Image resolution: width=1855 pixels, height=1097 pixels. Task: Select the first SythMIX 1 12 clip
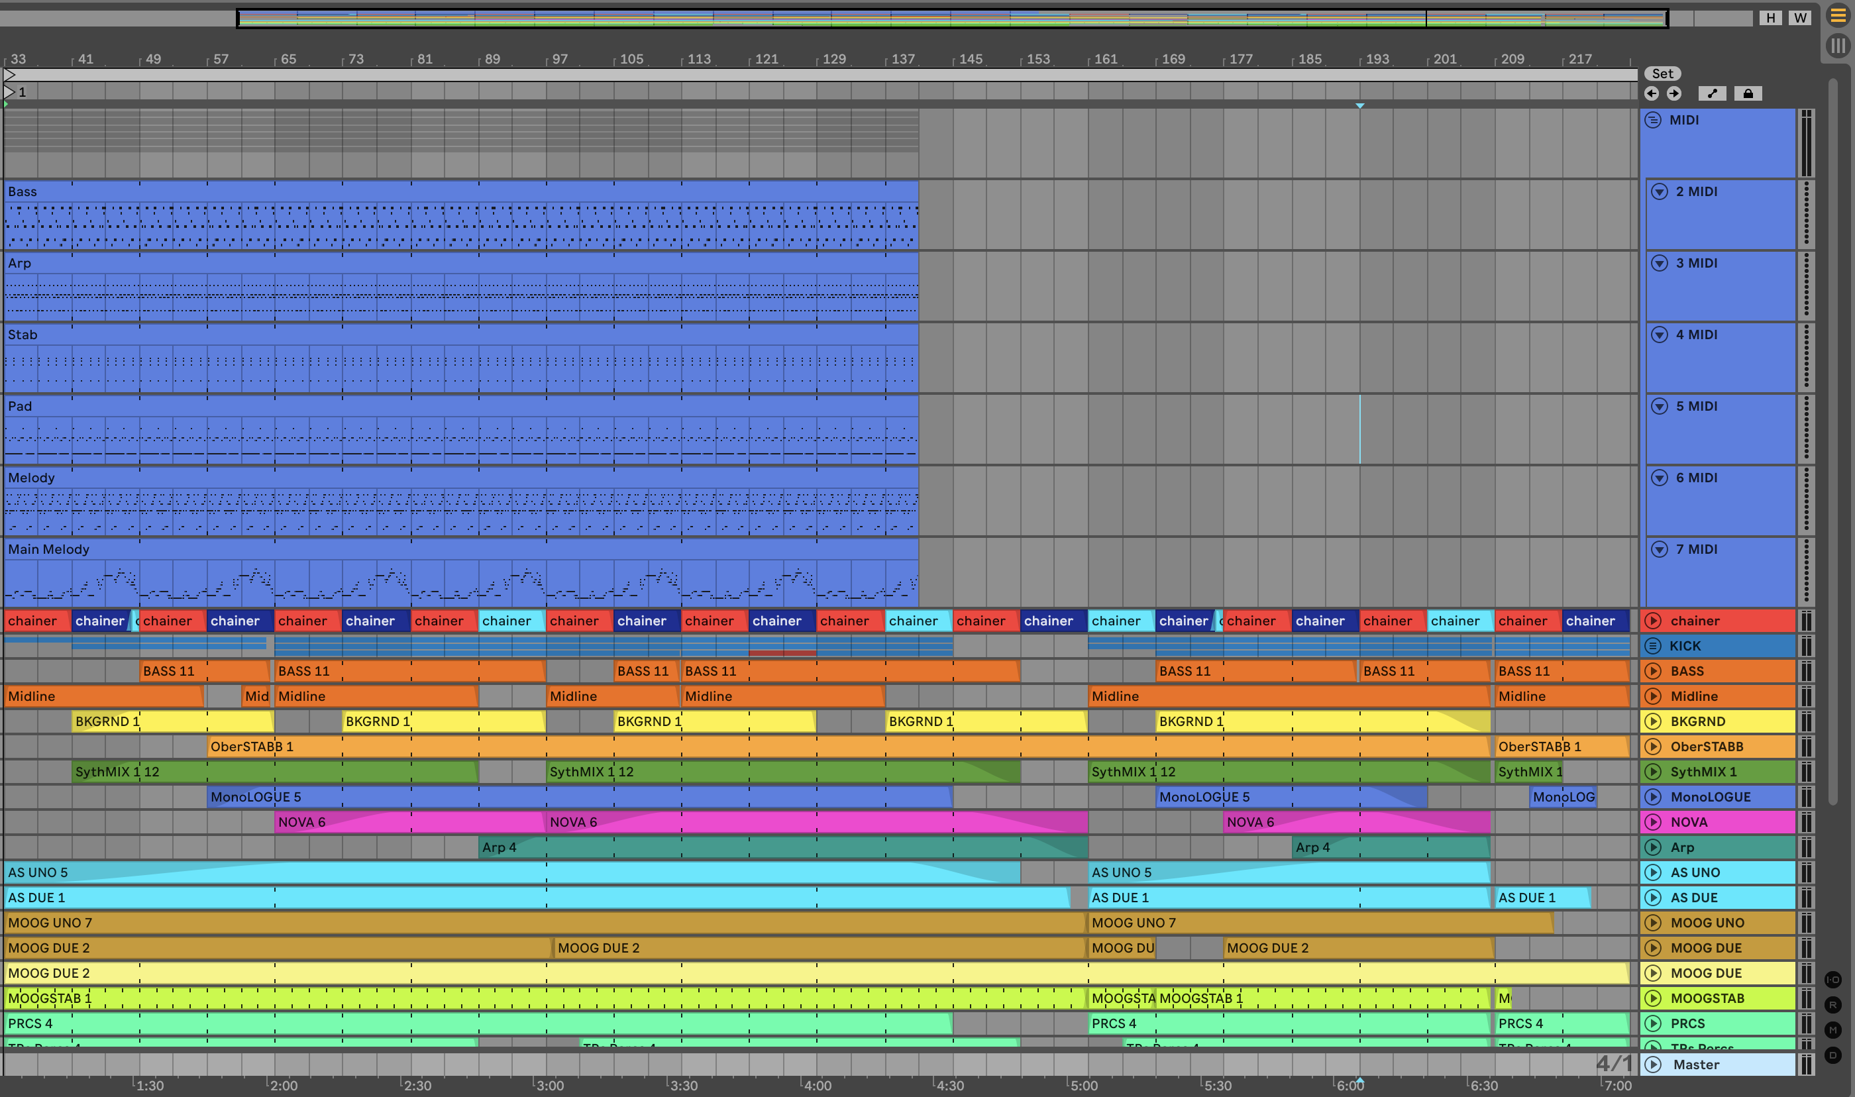click(275, 772)
